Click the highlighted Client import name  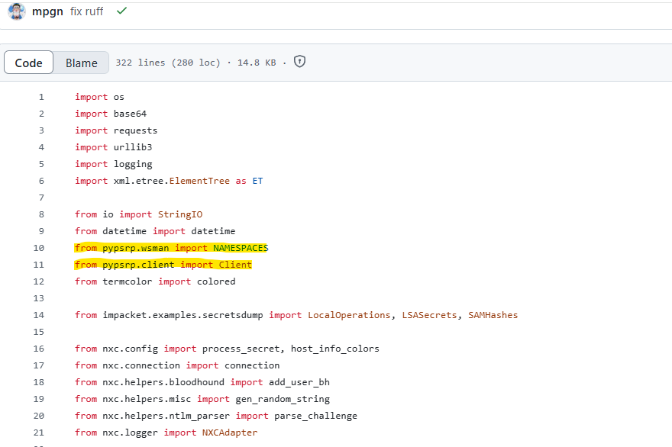point(235,265)
